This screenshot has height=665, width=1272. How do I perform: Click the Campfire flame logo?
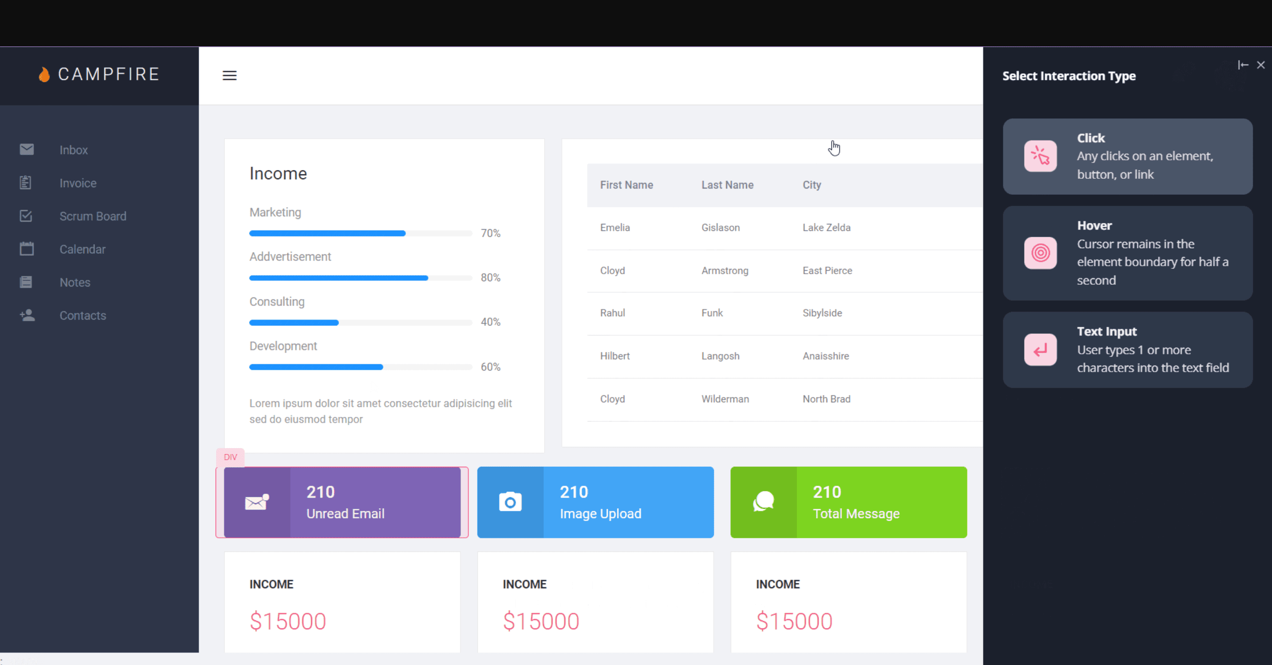(44, 75)
